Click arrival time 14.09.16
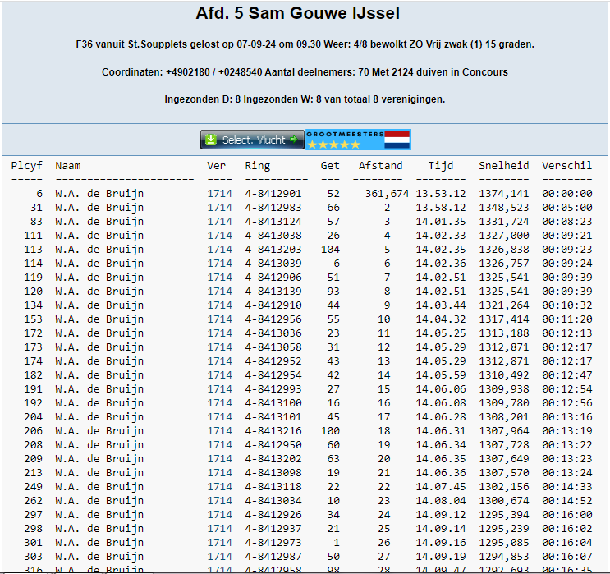Screen dimensions: 610x574 pyautogui.click(x=440, y=543)
